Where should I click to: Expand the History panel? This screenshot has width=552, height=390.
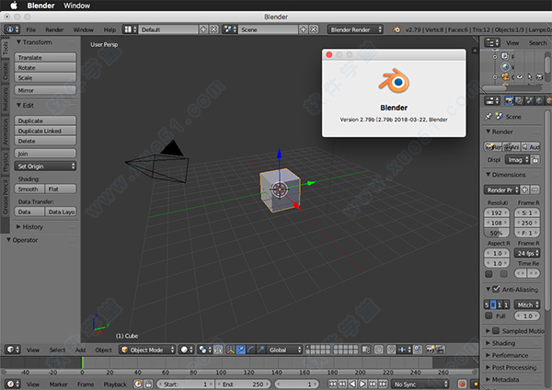click(x=18, y=226)
